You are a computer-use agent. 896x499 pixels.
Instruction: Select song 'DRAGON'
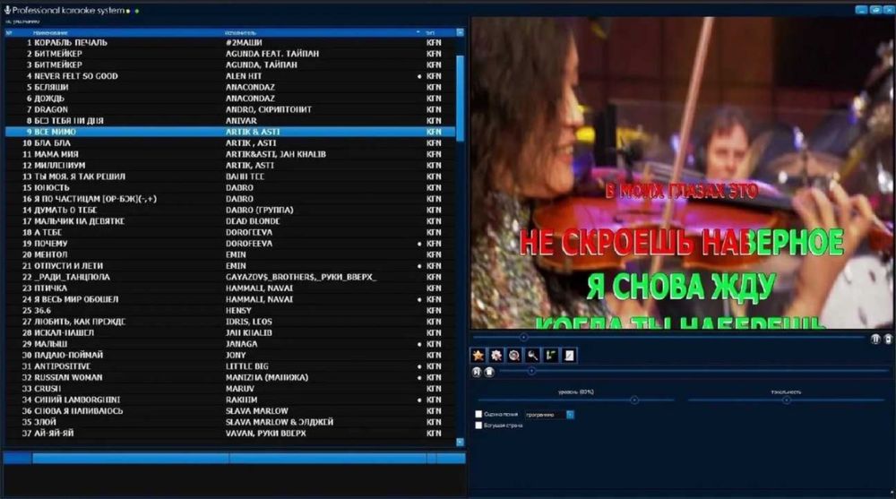[51, 109]
